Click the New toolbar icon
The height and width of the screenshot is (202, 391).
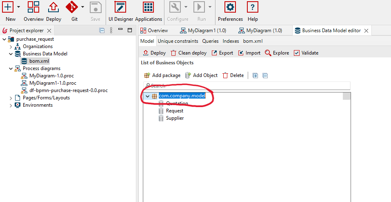8,7
